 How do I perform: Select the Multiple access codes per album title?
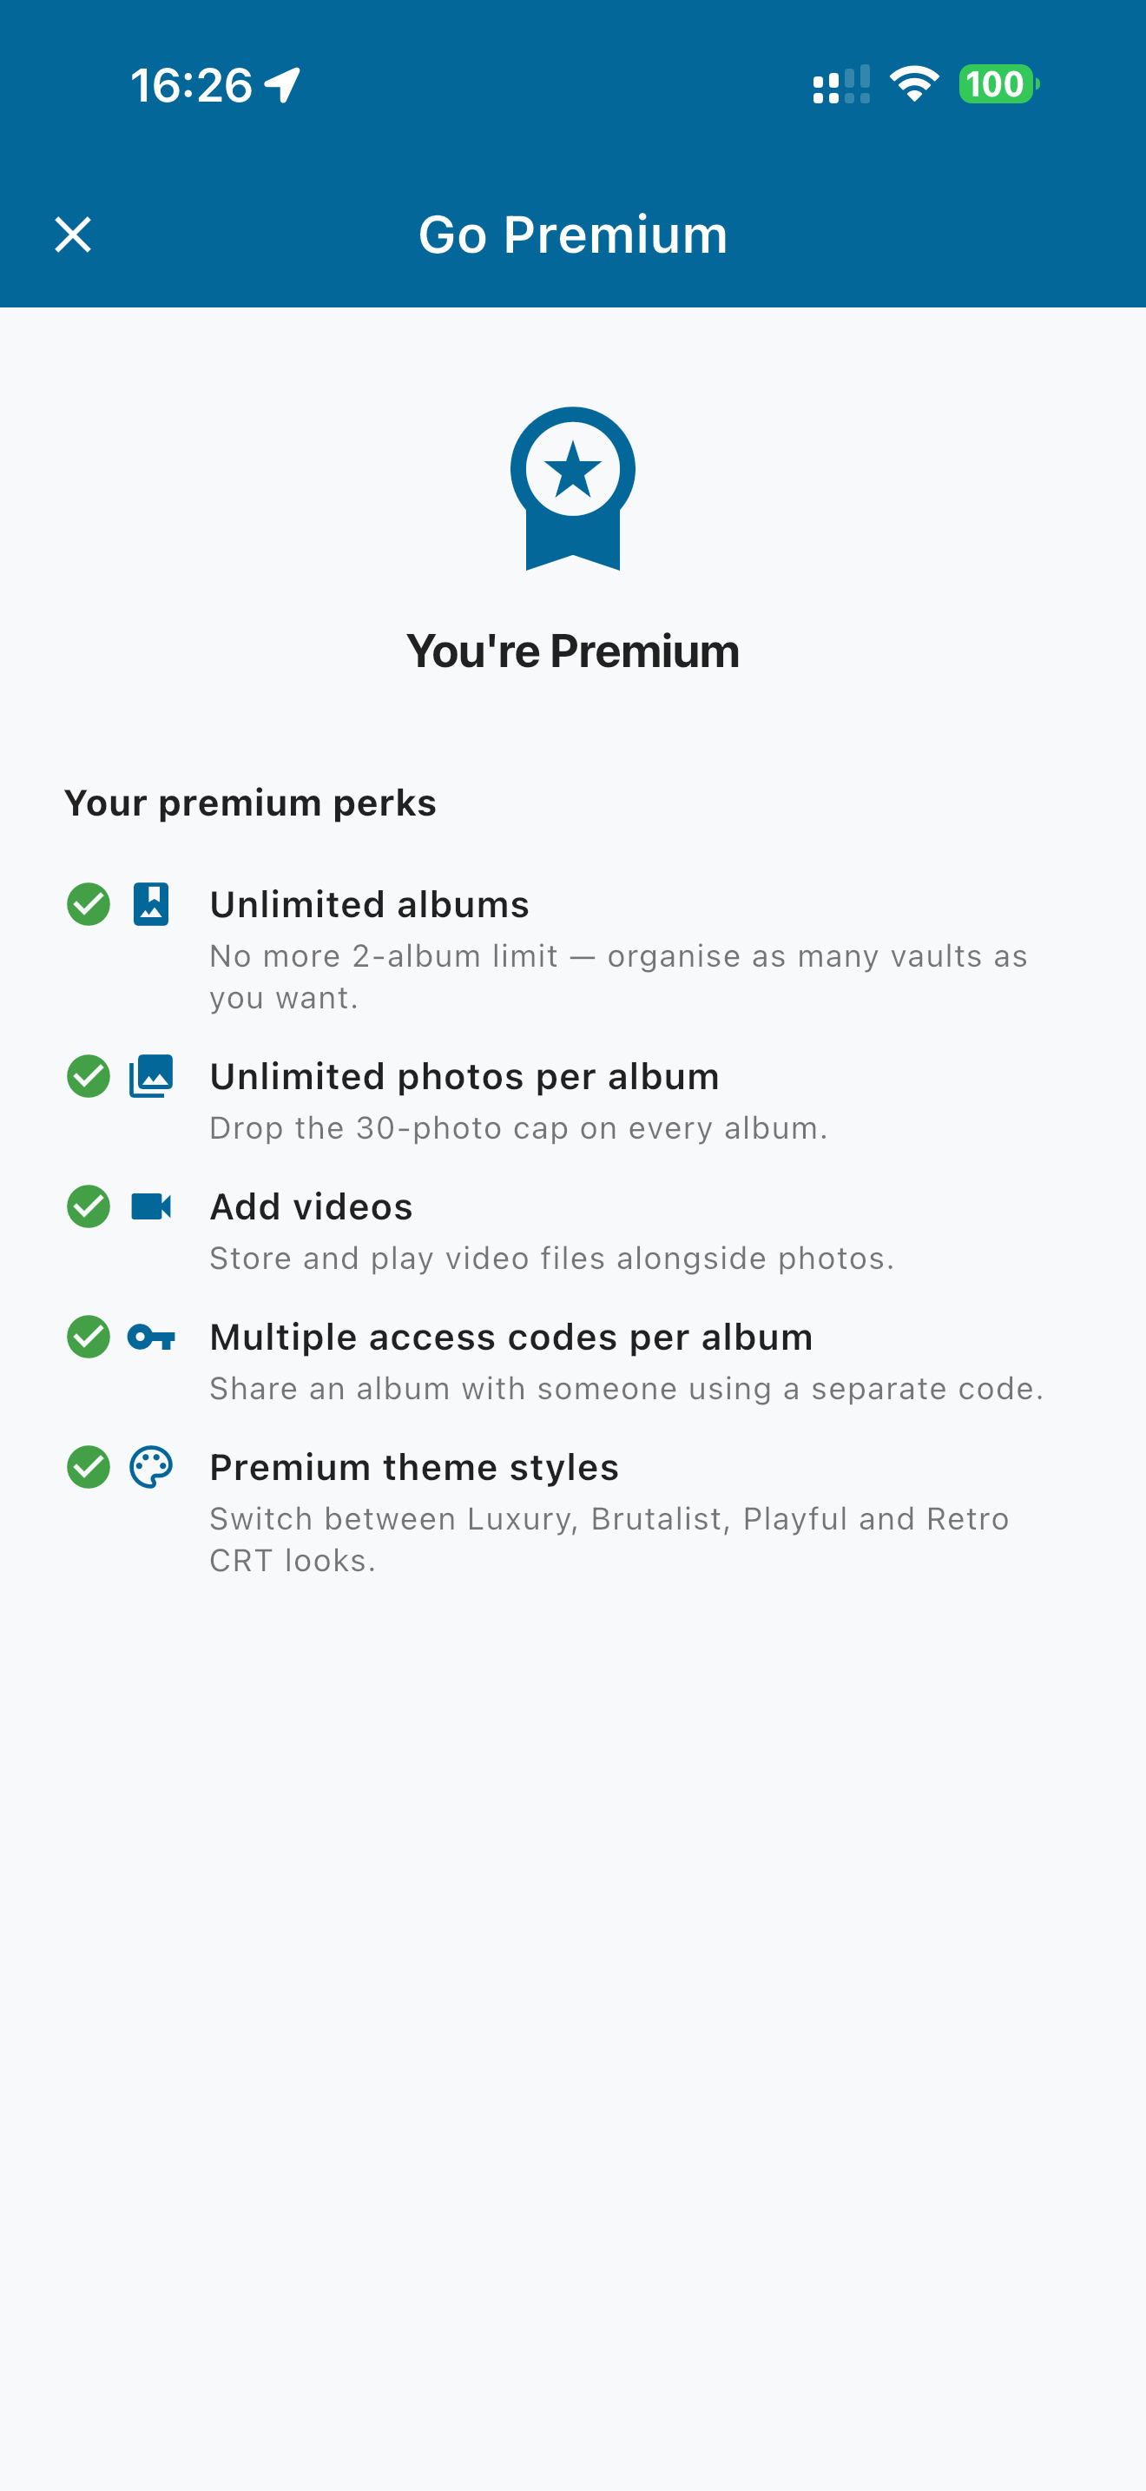[511, 1338]
